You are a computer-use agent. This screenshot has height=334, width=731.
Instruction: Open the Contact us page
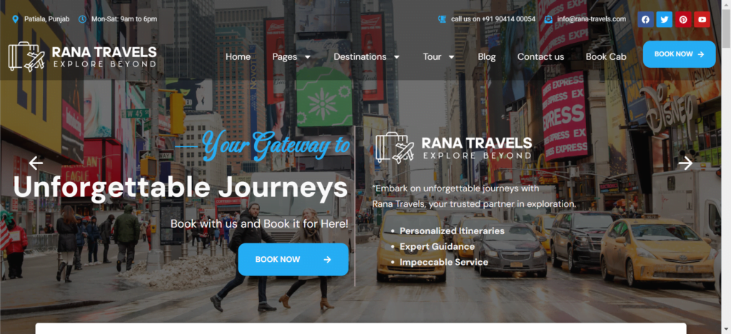[x=541, y=57]
